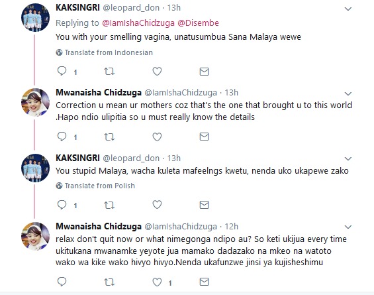Open @IamIshaChidzuga mention in Replying to

pyautogui.click(x=138, y=23)
